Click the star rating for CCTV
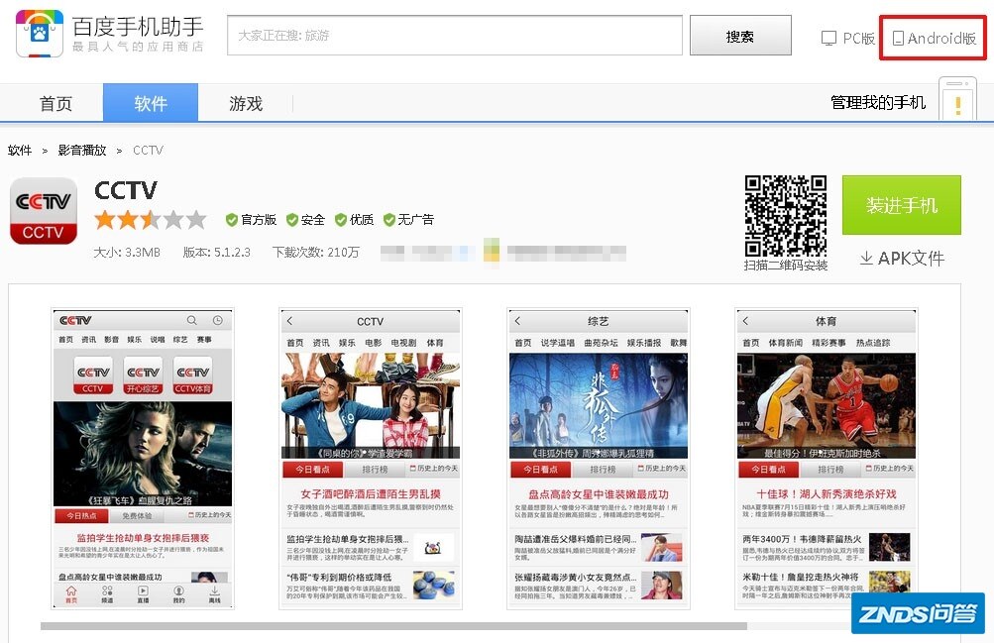 (151, 220)
